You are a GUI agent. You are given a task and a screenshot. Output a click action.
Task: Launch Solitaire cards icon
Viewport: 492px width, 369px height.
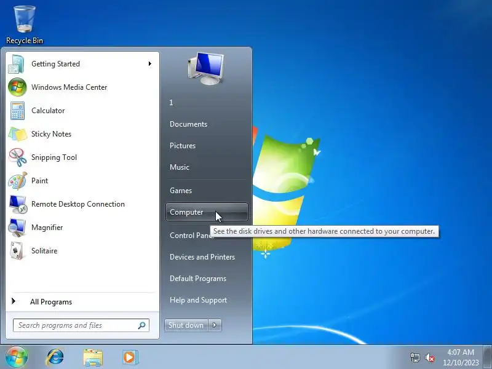point(17,251)
